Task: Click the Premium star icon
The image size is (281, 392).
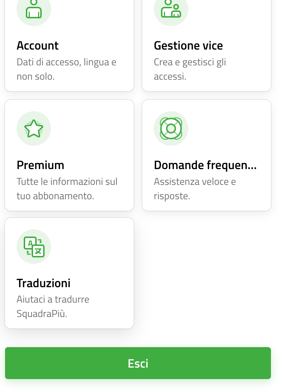Action: 34,129
